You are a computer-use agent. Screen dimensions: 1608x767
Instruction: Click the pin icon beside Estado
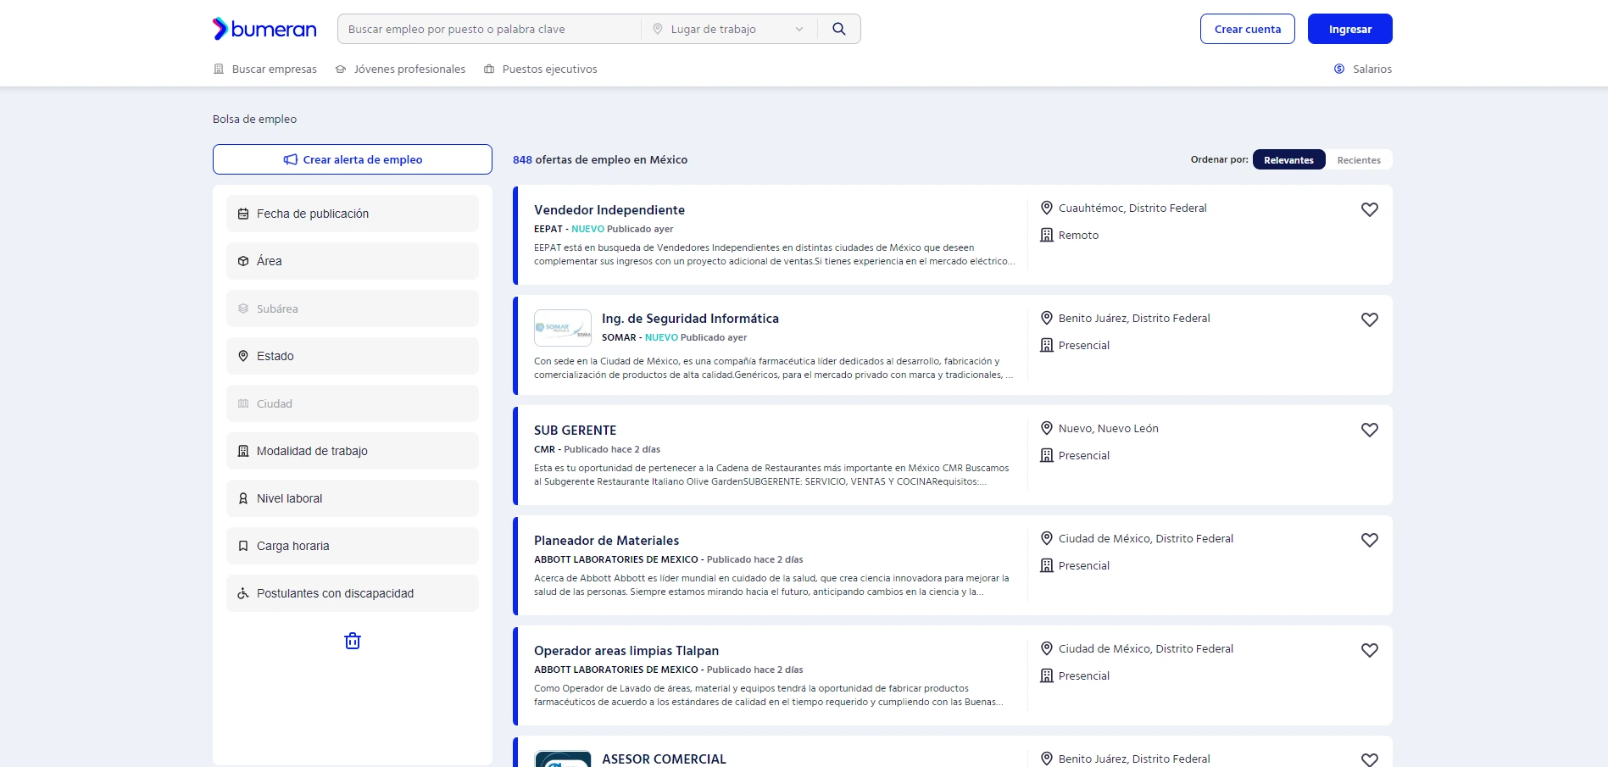tap(243, 356)
